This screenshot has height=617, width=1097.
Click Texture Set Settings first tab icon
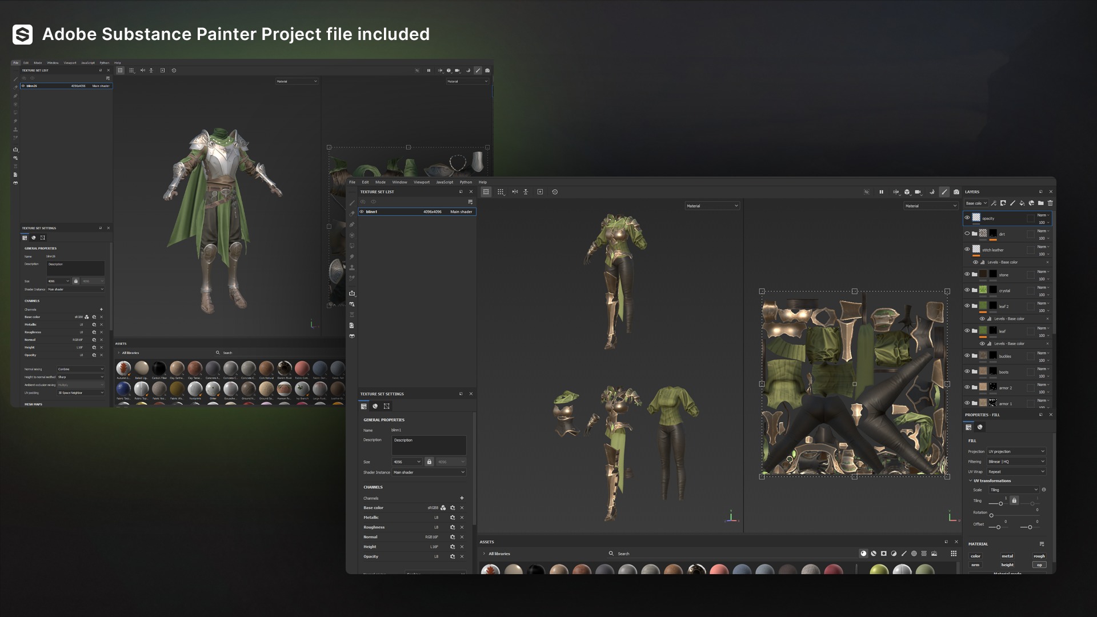[x=364, y=406]
